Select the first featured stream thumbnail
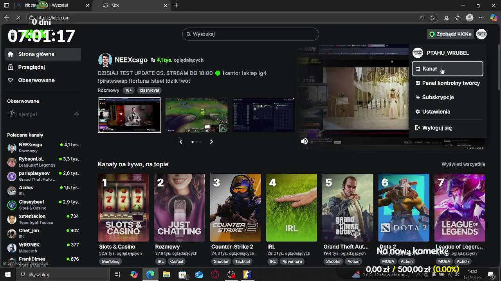Image resolution: width=501 pixels, height=281 pixels. point(129,115)
